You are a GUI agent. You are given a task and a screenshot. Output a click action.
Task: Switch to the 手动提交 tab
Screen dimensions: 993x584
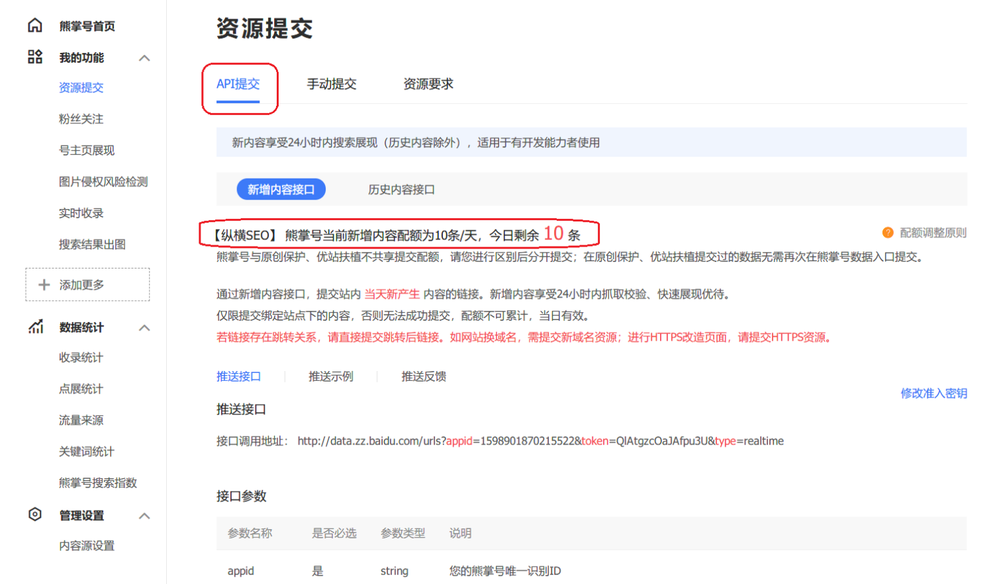click(332, 84)
